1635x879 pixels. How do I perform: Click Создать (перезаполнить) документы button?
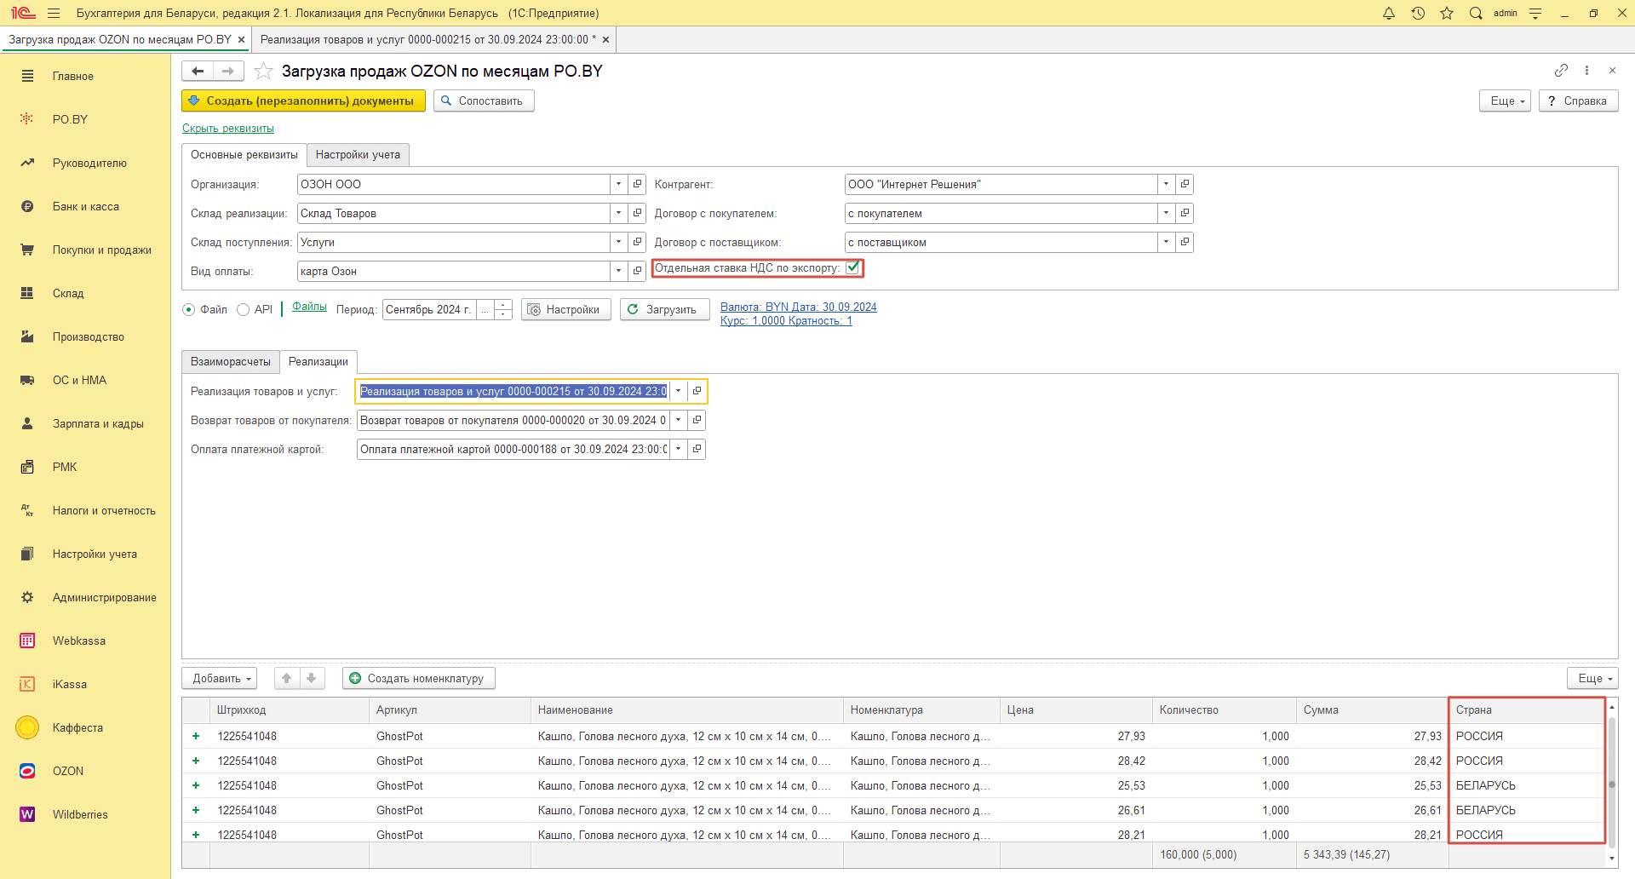(x=303, y=101)
